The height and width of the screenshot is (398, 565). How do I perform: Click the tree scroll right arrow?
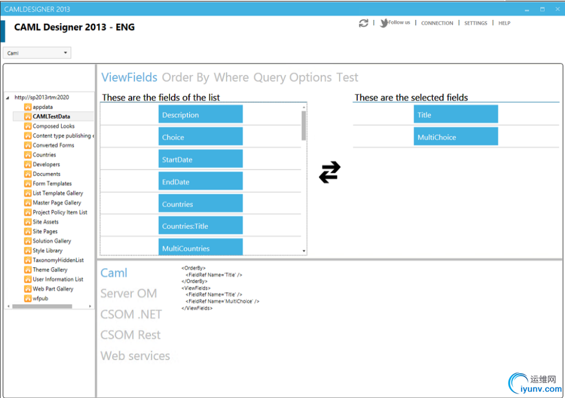pyautogui.click(x=90, y=306)
